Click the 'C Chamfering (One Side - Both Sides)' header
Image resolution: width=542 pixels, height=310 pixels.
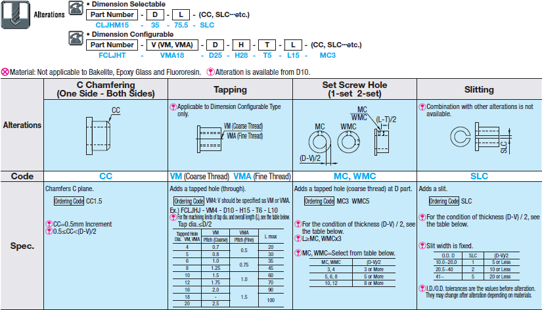click(x=106, y=89)
